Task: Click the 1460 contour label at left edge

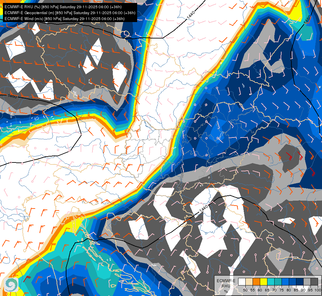Action: coord(12,96)
